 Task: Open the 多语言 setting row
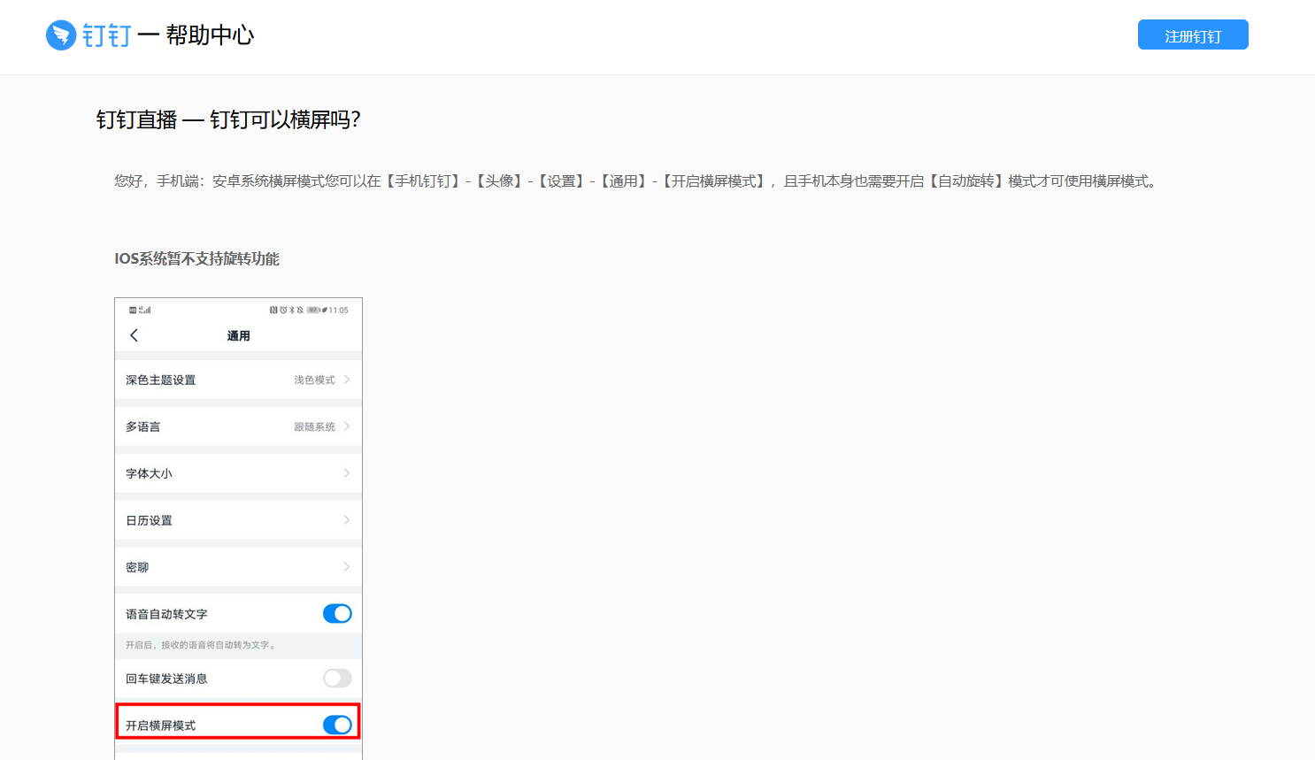(238, 426)
